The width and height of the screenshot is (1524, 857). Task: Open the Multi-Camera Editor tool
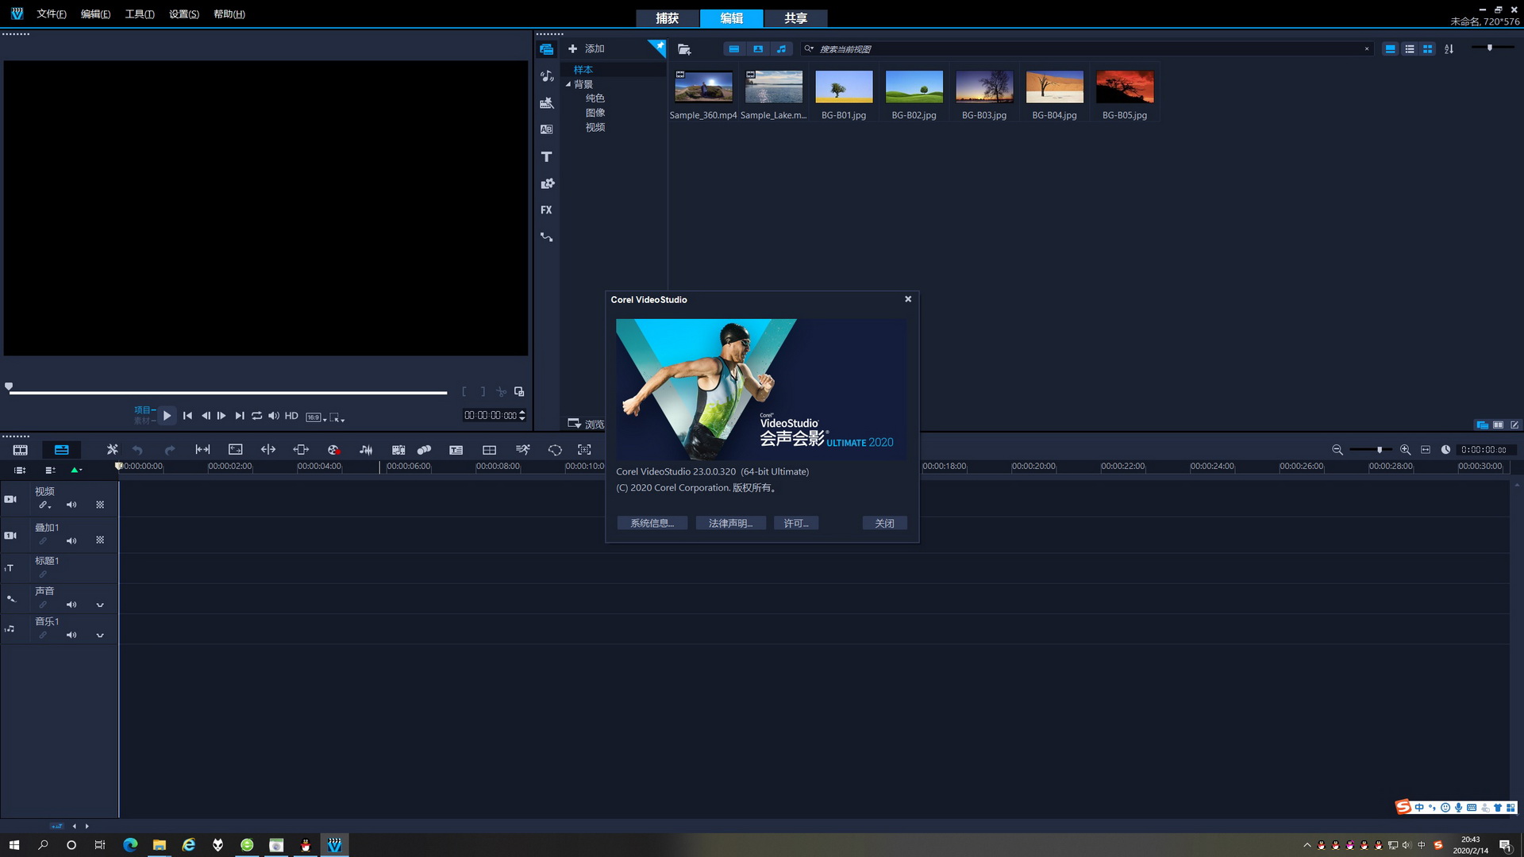[x=489, y=450]
